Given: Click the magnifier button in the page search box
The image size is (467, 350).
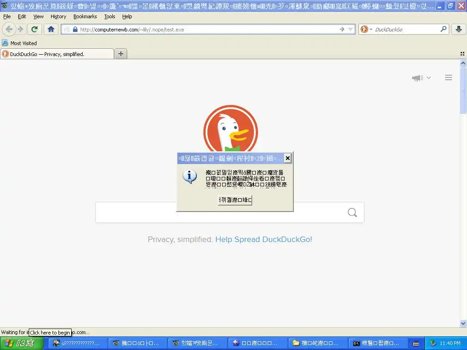Looking at the screenshot, I should 353,212.
